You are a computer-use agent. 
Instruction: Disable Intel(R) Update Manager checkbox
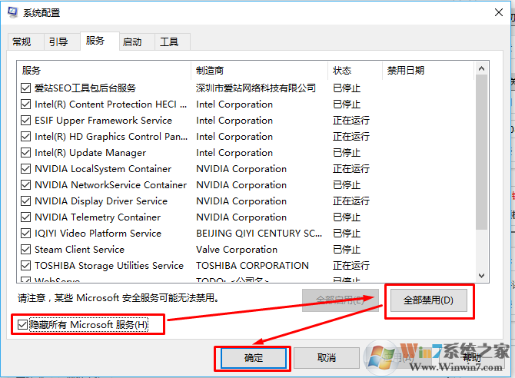[x=25, y=152]
